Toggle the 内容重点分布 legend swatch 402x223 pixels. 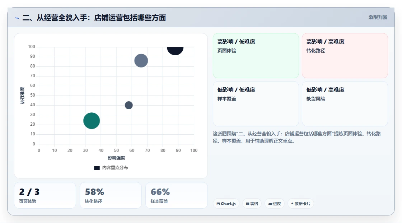(x=97, y=168)
